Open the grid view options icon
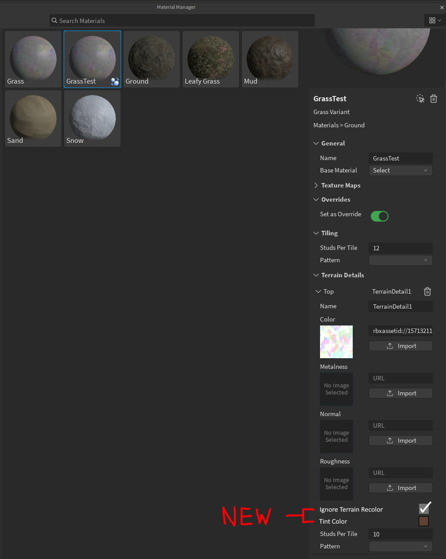This screenshot has width=446, height=559. point(435,20)
